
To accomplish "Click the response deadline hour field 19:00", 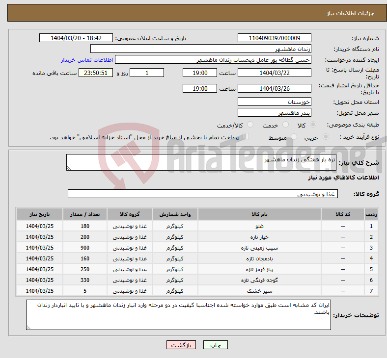I will (x=200, y=73).
